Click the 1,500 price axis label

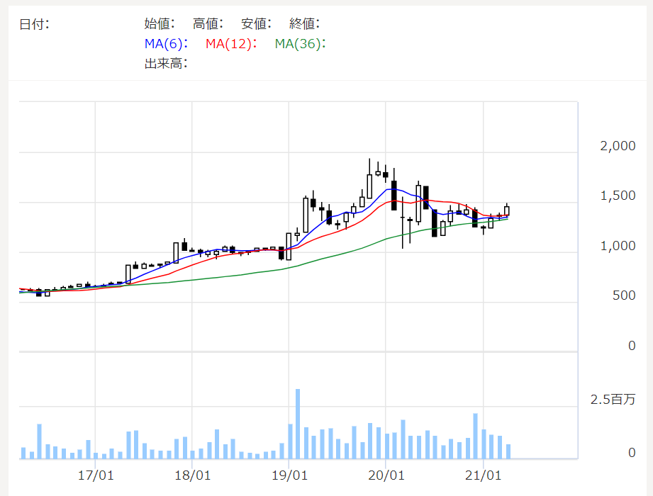click(x=618, y=196)
